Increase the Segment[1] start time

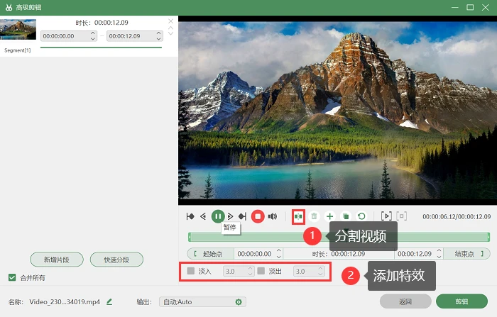point(93,33)
